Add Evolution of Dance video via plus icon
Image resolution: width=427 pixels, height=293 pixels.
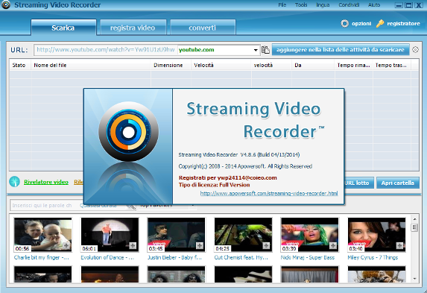(x=133, y=246)
